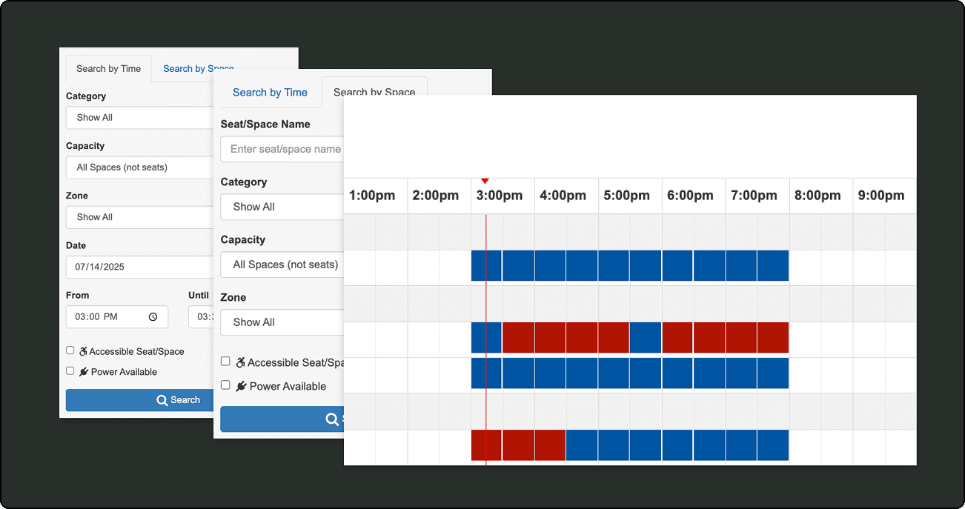Expand Category dropdown in Search by Space panel

282,207
